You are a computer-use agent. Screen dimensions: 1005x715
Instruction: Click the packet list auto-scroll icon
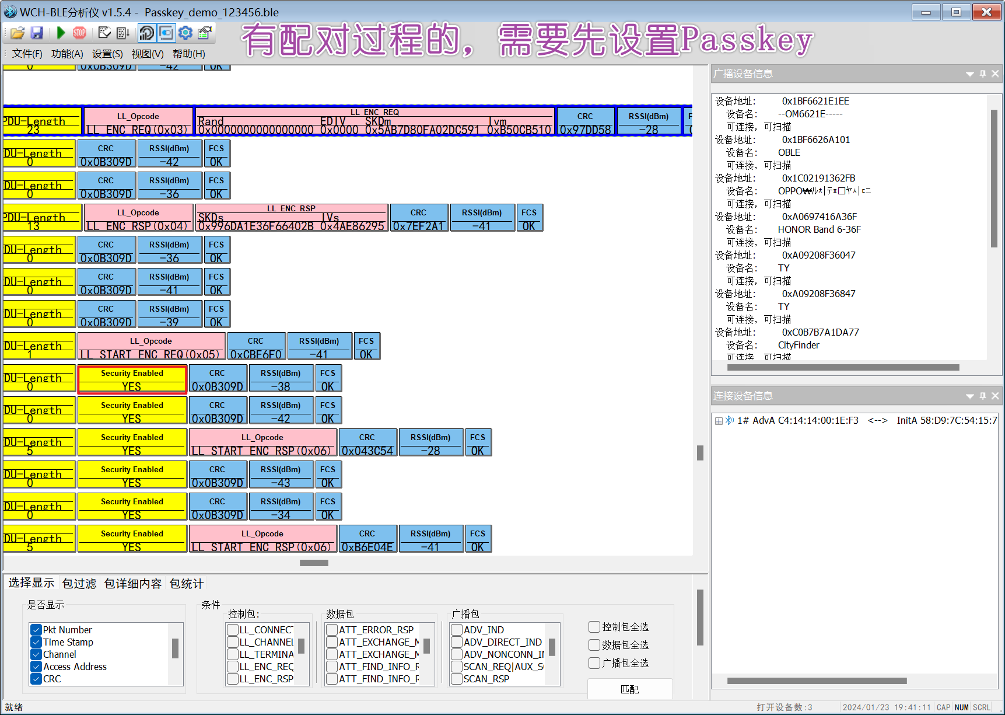click(x=123, y=33)
